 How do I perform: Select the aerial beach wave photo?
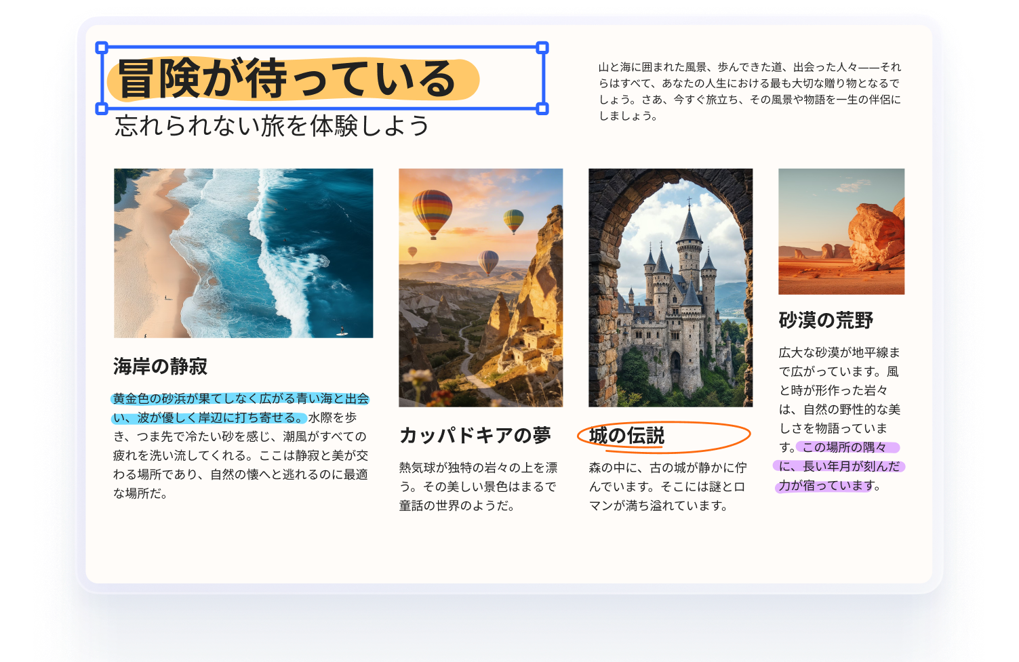tap(243, 253)
